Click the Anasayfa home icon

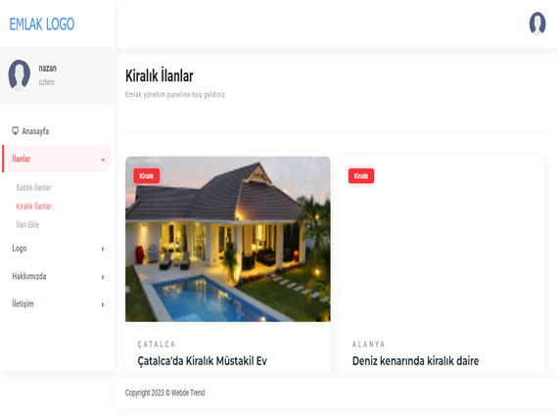15,130
